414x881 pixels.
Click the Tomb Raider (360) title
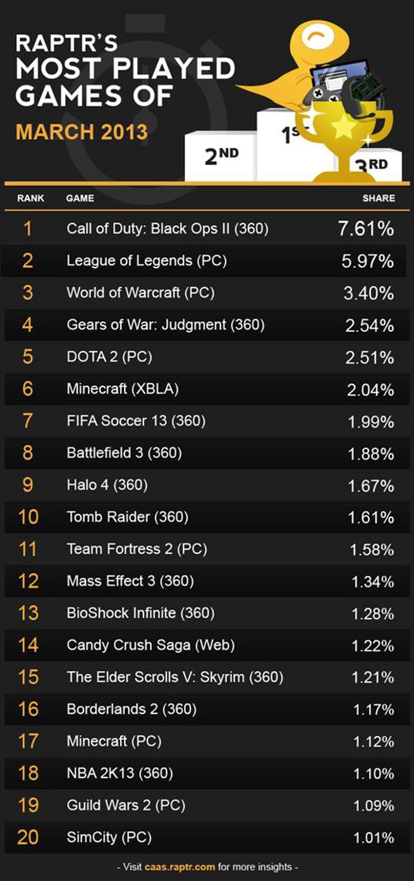pyautogui.click(x=128, y=517)
